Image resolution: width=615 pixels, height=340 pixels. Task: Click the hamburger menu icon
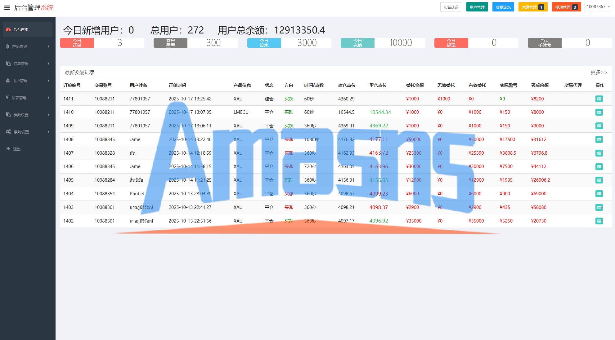(x=7, y=7)
